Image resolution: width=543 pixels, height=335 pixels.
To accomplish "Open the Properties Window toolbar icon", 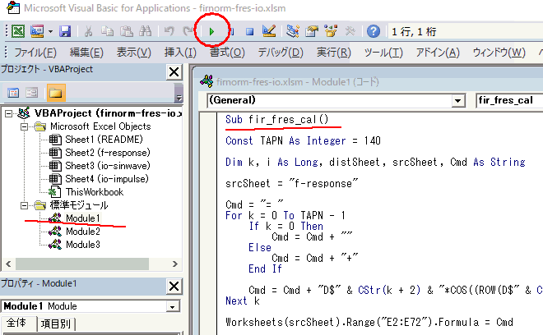I will point(312,31).
